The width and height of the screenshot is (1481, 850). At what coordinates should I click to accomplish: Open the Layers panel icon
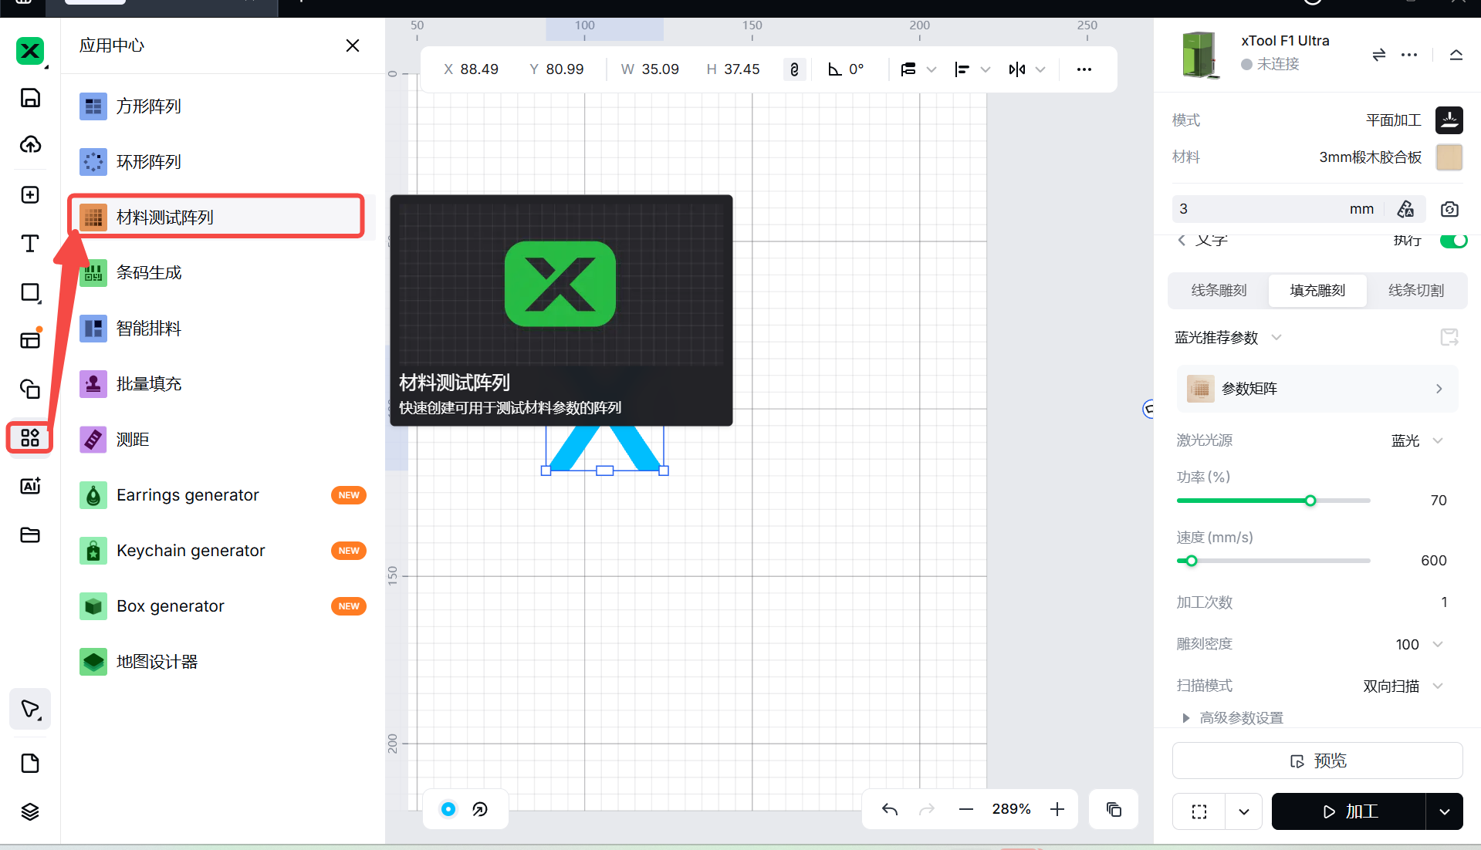pos(30,811)
